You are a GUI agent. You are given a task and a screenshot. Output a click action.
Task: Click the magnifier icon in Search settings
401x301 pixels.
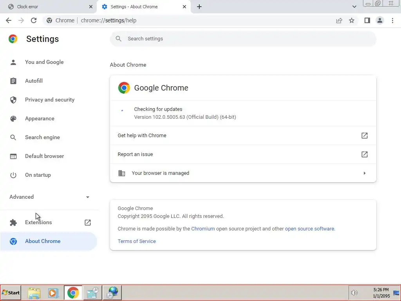(x=118, y=39)
